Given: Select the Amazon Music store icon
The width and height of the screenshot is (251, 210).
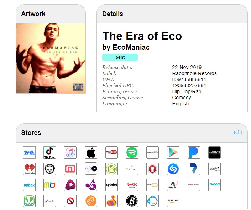Looking at the screenshot, I should pos(152,152).
